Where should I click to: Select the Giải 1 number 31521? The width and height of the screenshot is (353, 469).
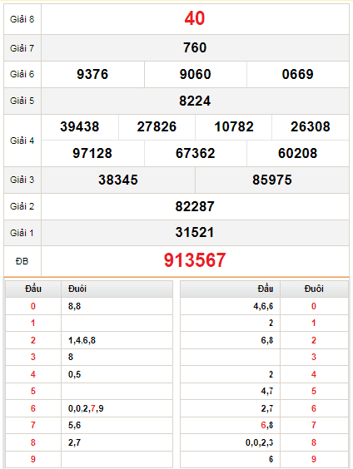tap(195, 233)
